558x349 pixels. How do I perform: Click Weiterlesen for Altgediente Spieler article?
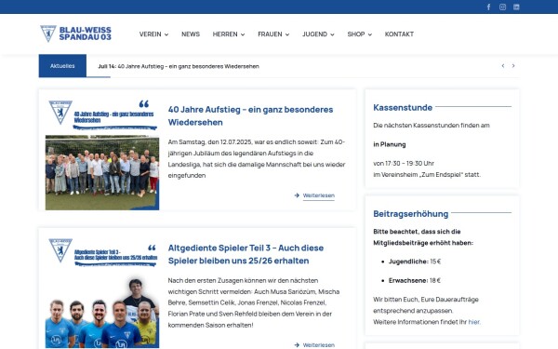tap(318, 344)
